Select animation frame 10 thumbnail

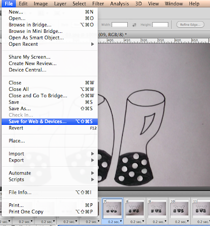pos(180,208)
